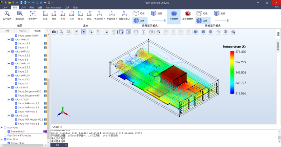Enable 高洛德着色 Gouraud shading
Viewport: 281px width, 147px height.
(187, 14)
